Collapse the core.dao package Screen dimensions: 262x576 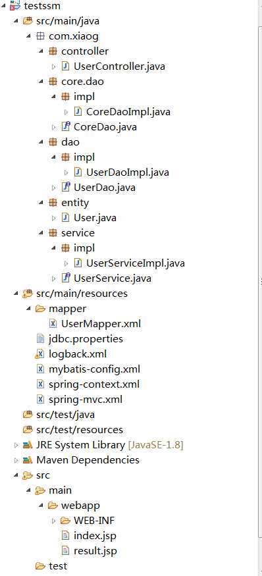(41, 82)
